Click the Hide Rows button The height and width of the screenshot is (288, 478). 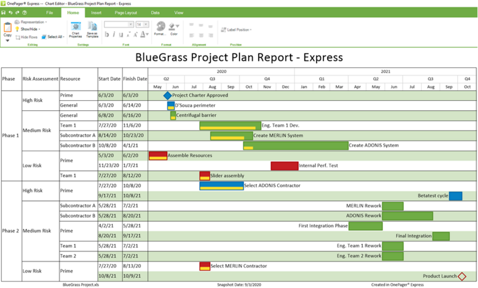pyautogui.click(x=26, y=37)
